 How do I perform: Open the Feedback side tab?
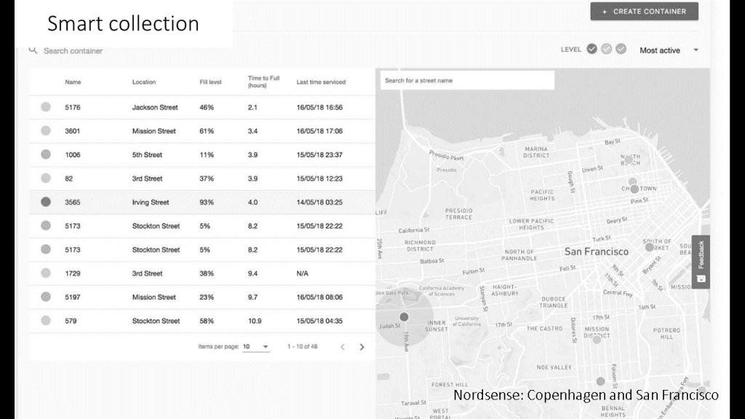pos(701,261)
